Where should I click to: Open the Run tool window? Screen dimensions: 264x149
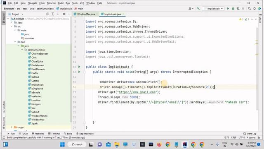pyautogui.click(x=11, y=133)
